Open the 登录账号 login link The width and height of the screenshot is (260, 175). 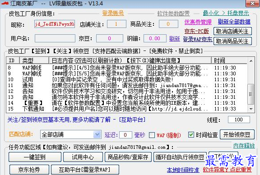113,13
